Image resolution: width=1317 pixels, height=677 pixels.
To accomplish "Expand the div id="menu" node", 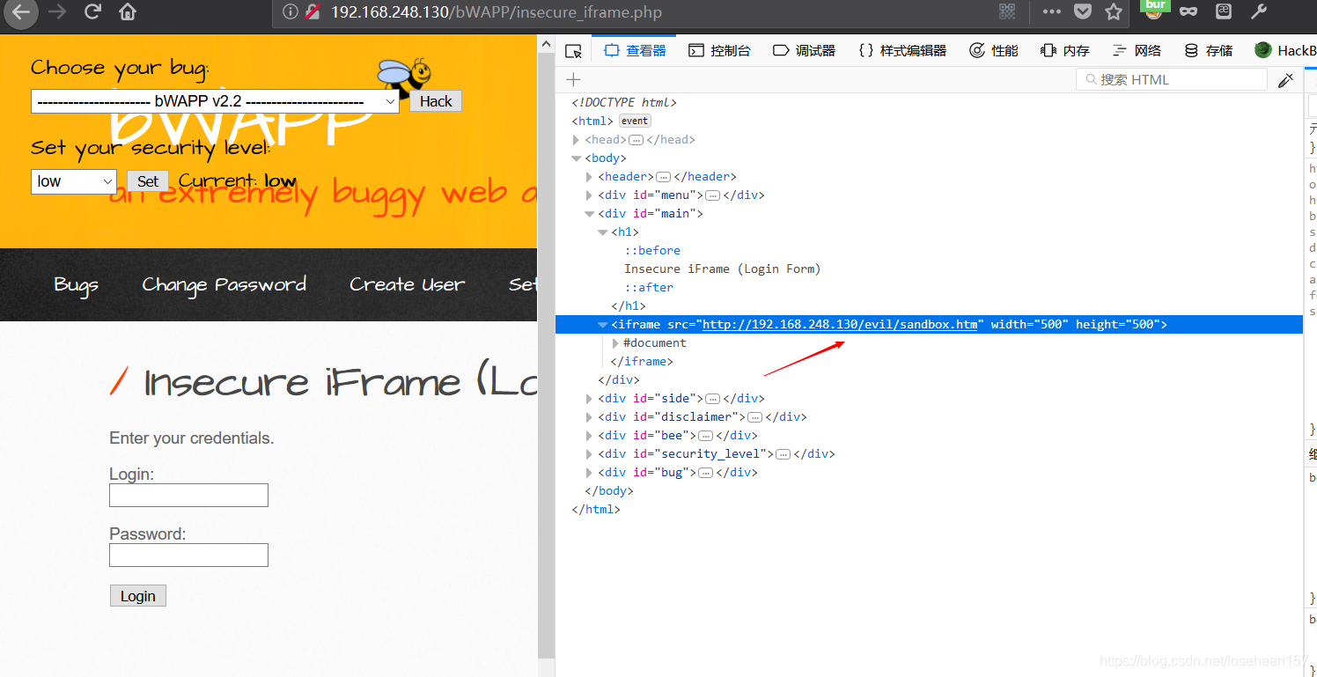I will 590,195.
